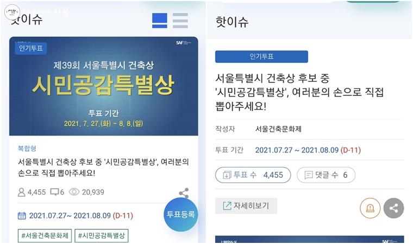Click the circular Seoul logo at top
Screen dimensions: 413x244
[x=12, y=12]
